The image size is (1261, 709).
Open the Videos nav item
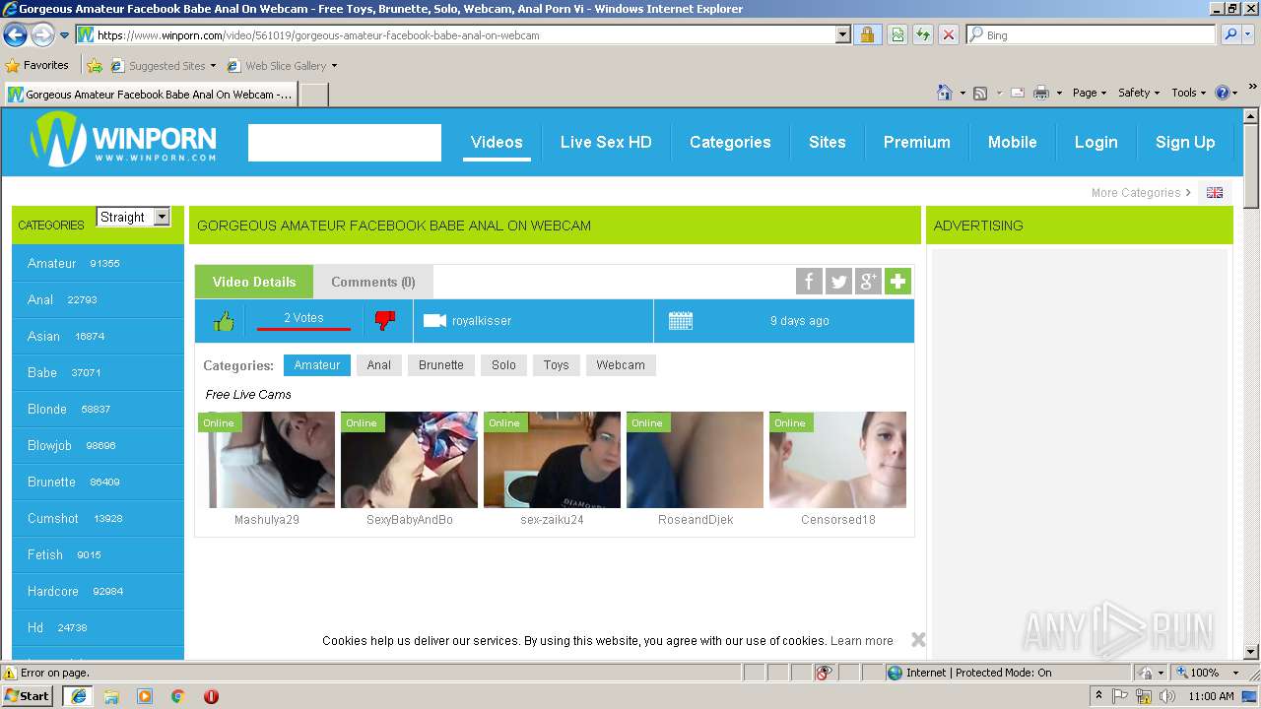497,142
